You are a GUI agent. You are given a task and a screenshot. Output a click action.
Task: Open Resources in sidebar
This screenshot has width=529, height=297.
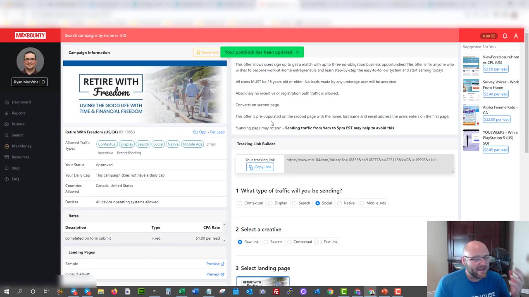tap(21, 157)
